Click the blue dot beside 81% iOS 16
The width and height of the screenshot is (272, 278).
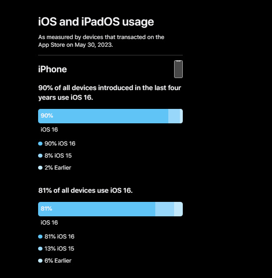[41, 237]
